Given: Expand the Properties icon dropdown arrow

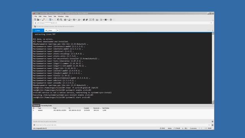Looking at the screenshot, I should [52, 20].
